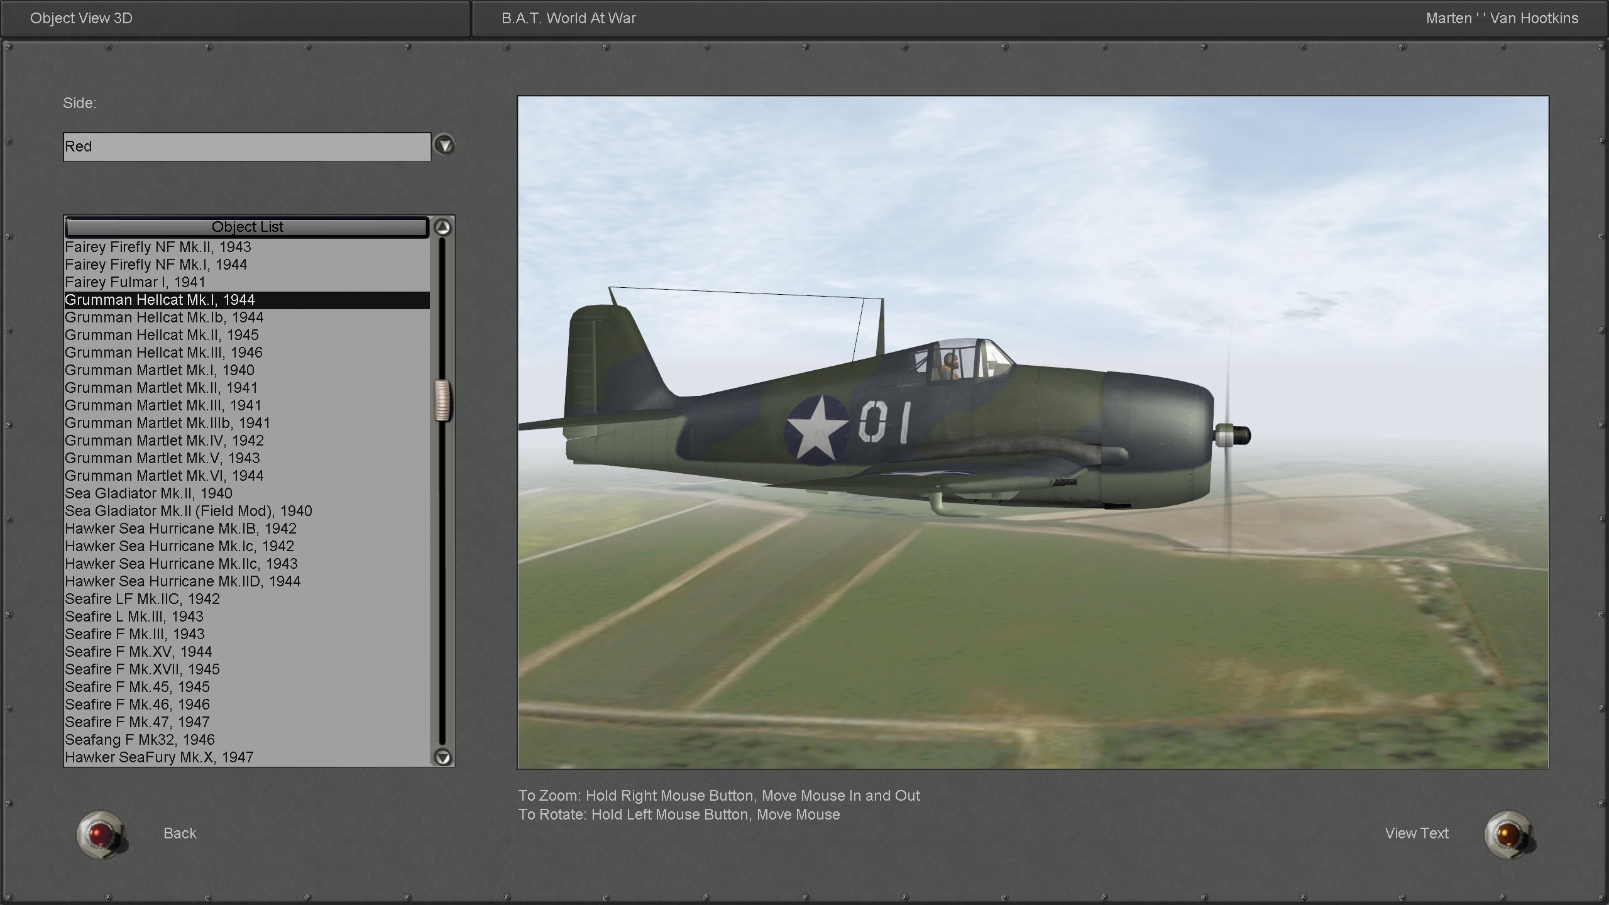Select Grumman Hellcat Mk.Ib, 1944
The height and width of the screenshot is (905, 1609).
pos(164,317)
